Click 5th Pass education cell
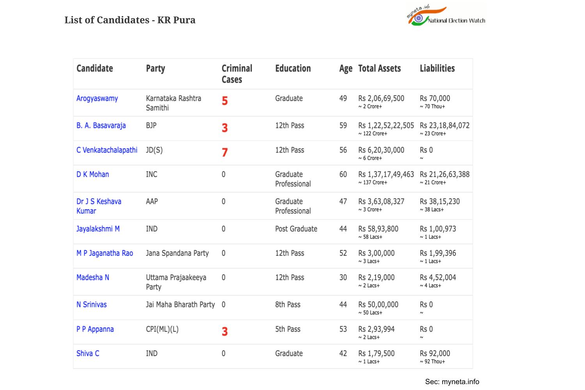This screenshot has width=585, height=390. (x=288, y=329)
